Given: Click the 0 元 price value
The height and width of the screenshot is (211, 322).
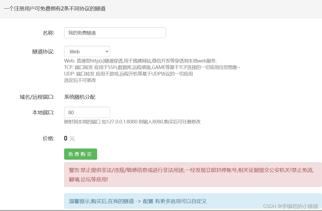Looking at the screenshot, I should (x=69, y=138).
